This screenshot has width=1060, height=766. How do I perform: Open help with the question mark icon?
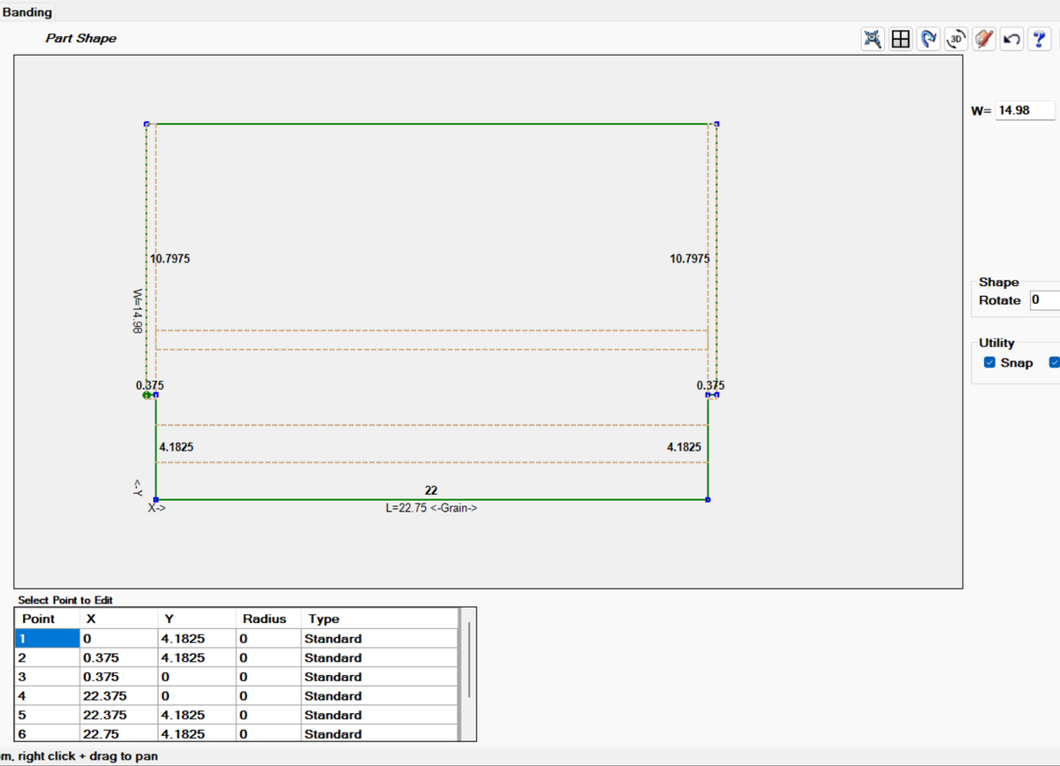tap(1040, 39)
